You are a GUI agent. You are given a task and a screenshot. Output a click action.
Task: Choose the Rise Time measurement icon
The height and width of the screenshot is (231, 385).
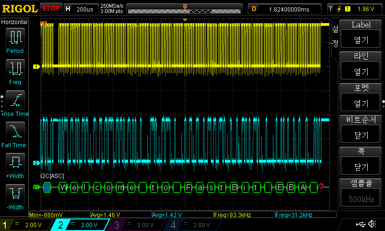coord(15,100)
